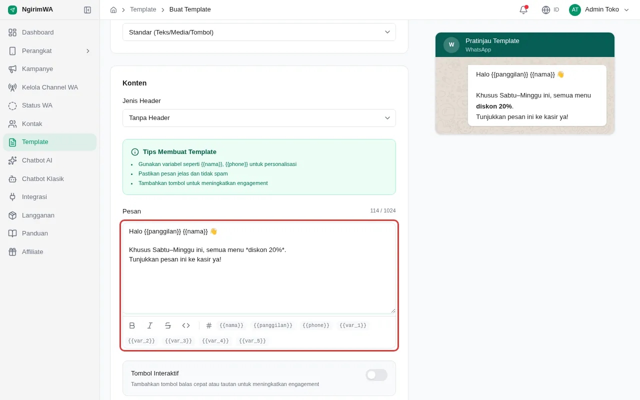This screenshot has width=640, height=400.
Task: Click the Chatbot AI sparkle icon
Action: [x=12, y=160]
